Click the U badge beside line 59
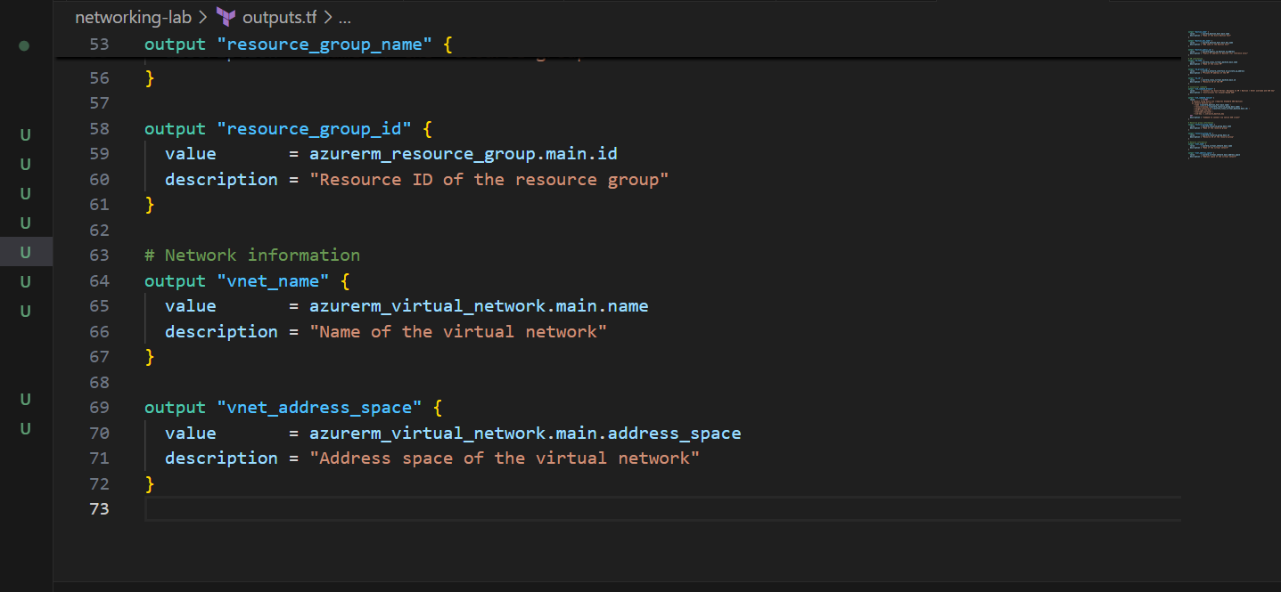The width and height of the screenshot is (1281, 592). tap(25, 165)
